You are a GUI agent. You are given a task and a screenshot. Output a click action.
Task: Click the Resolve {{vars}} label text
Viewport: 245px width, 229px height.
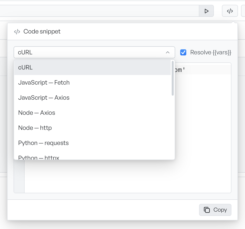(211, 52)
